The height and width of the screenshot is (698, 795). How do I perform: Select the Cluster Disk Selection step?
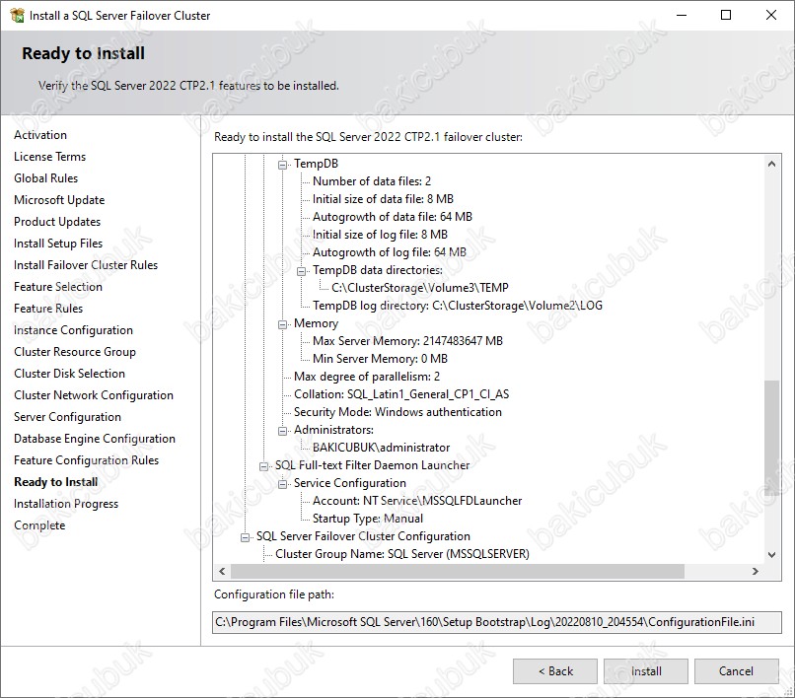69,374
